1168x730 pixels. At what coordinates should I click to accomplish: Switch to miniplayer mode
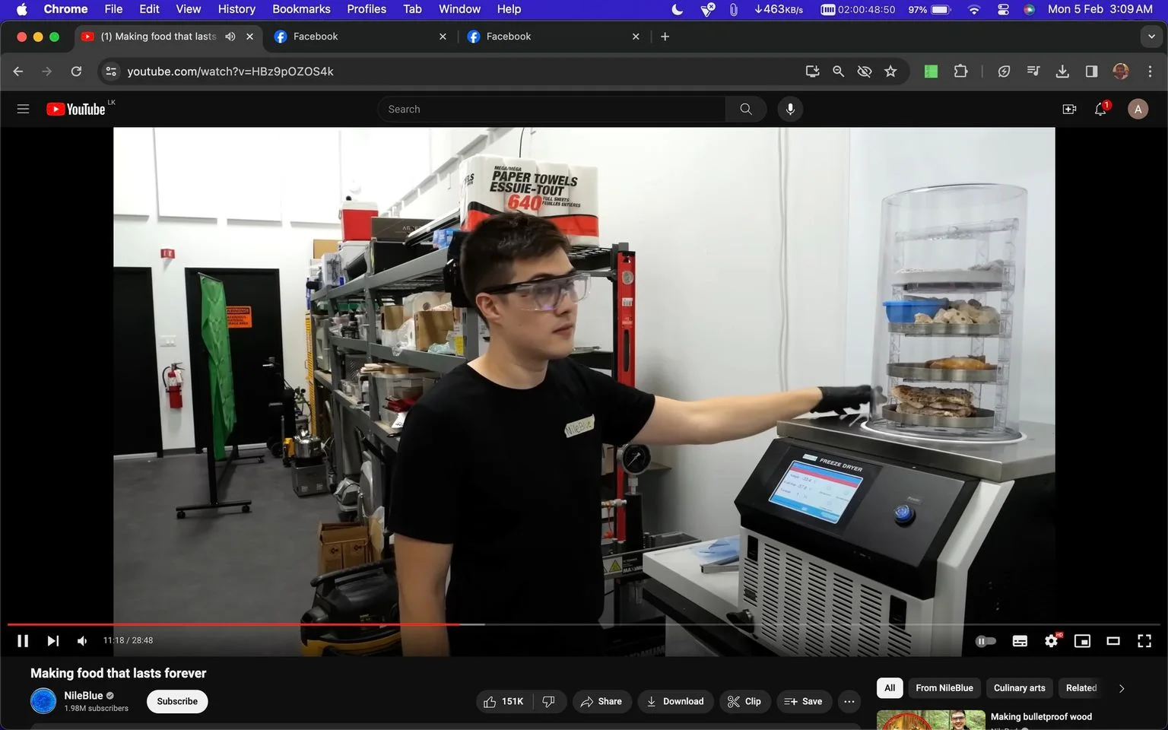point(1082,641)
